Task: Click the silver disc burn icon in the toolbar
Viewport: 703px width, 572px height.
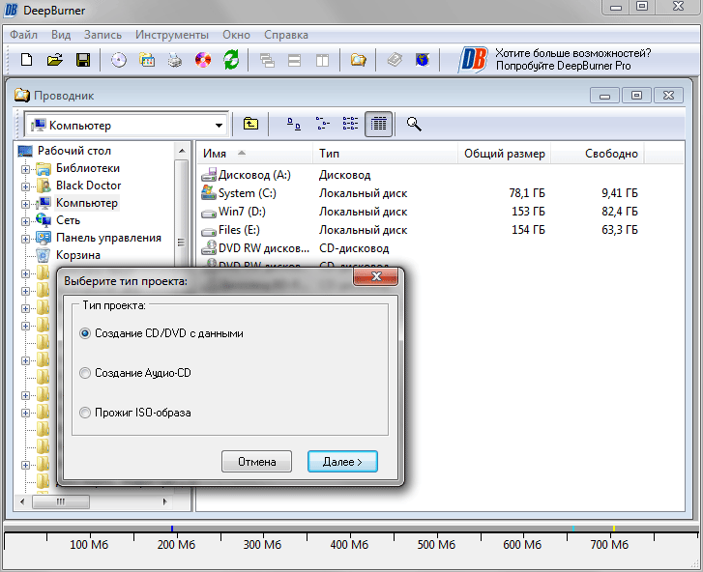Action: click(x=119, y=60)
